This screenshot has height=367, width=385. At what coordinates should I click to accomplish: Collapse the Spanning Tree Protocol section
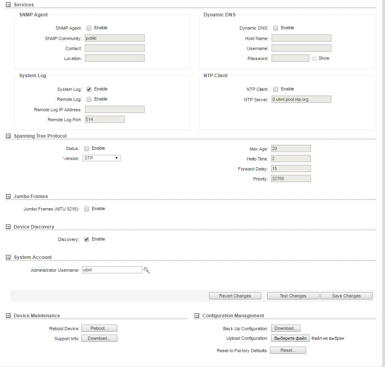[8, 136]
